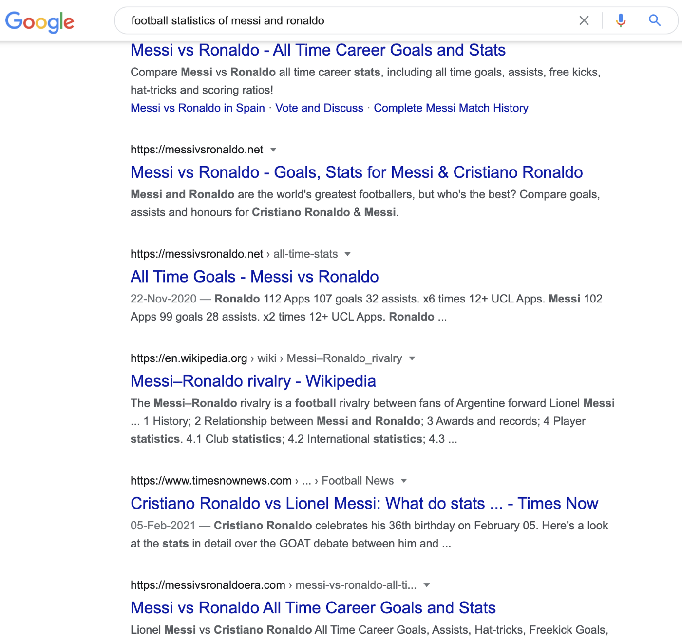The image size is (682, 641).
Task: Expand dropdown arrow next to messivsronaldoera.com URL
Action: point(427,585)
